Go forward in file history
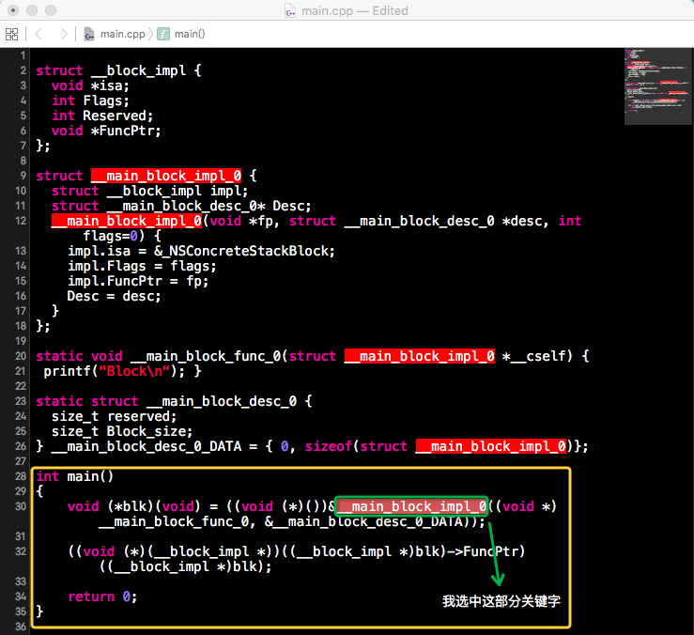 (64, 34)
